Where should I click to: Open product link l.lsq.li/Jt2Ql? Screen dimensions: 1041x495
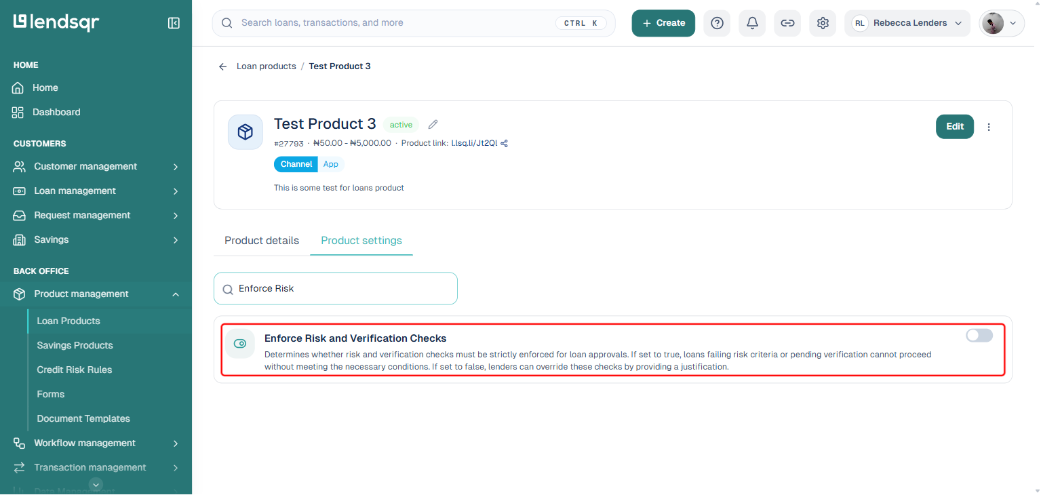[x=474, y=143]
